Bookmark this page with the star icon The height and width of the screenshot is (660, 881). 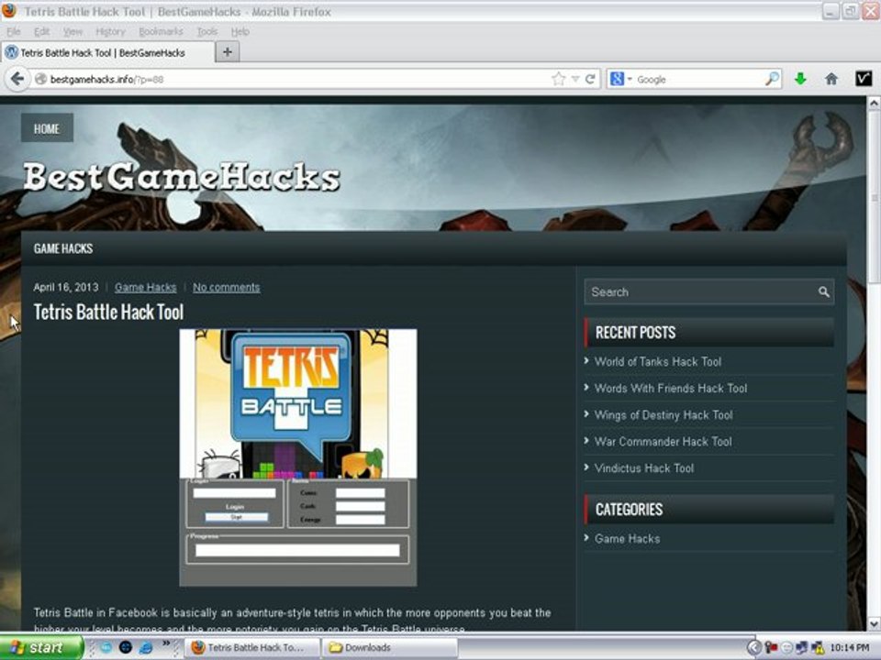coord(558,79)
